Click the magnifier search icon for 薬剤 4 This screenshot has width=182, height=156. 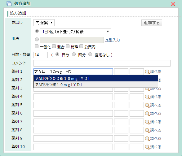coord(147,97)
